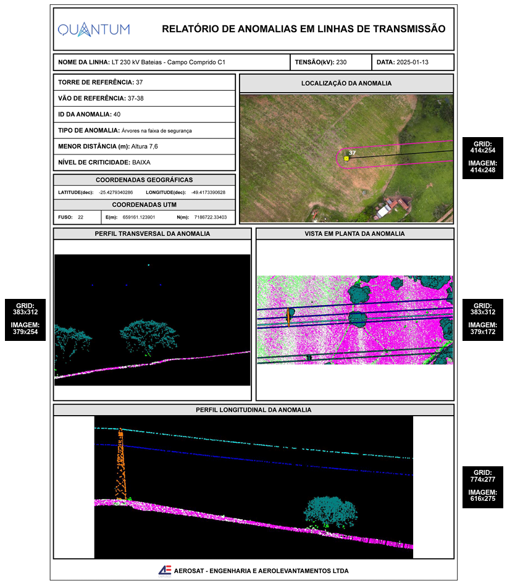Click the Aerosat AE logo in the footer
This screenshot has width=515, height=583.
[x=165, y=571]
